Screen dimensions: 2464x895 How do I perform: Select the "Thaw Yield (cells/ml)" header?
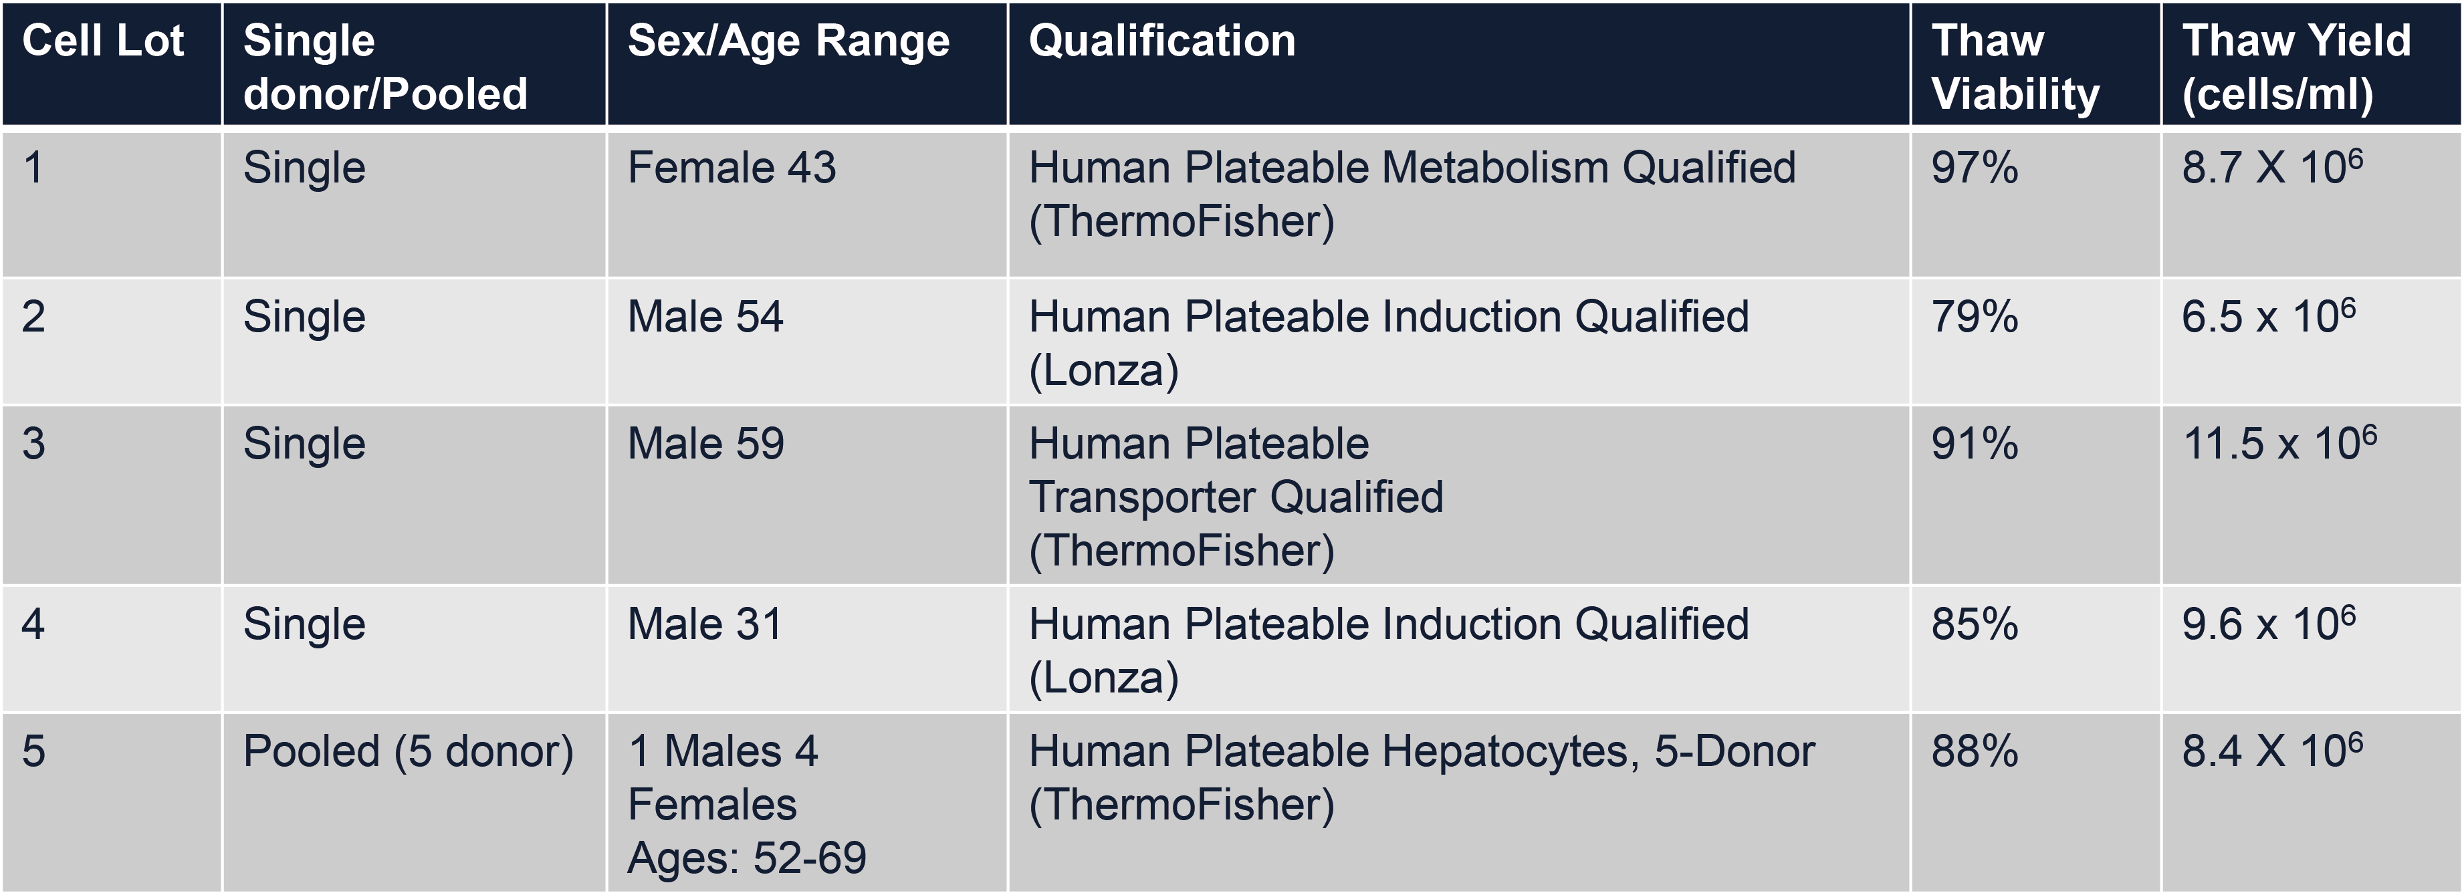(x=2295, y=67)
